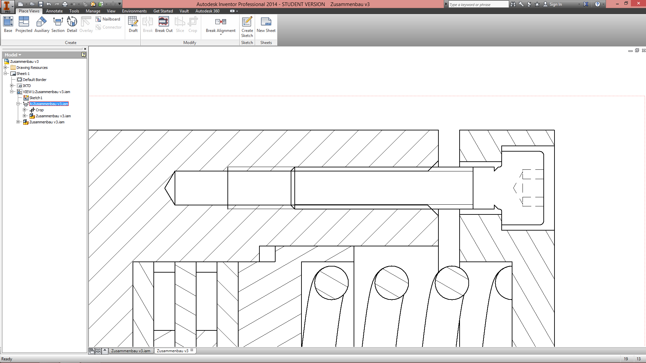Click the keyword search input field
Viewport: 646px width, 363px height.
478,4
